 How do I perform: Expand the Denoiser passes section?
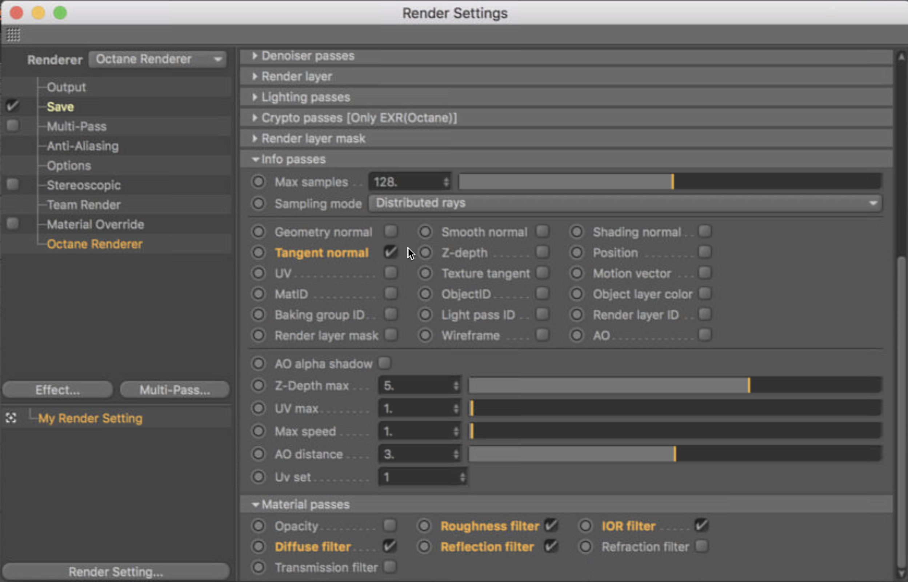308,56
